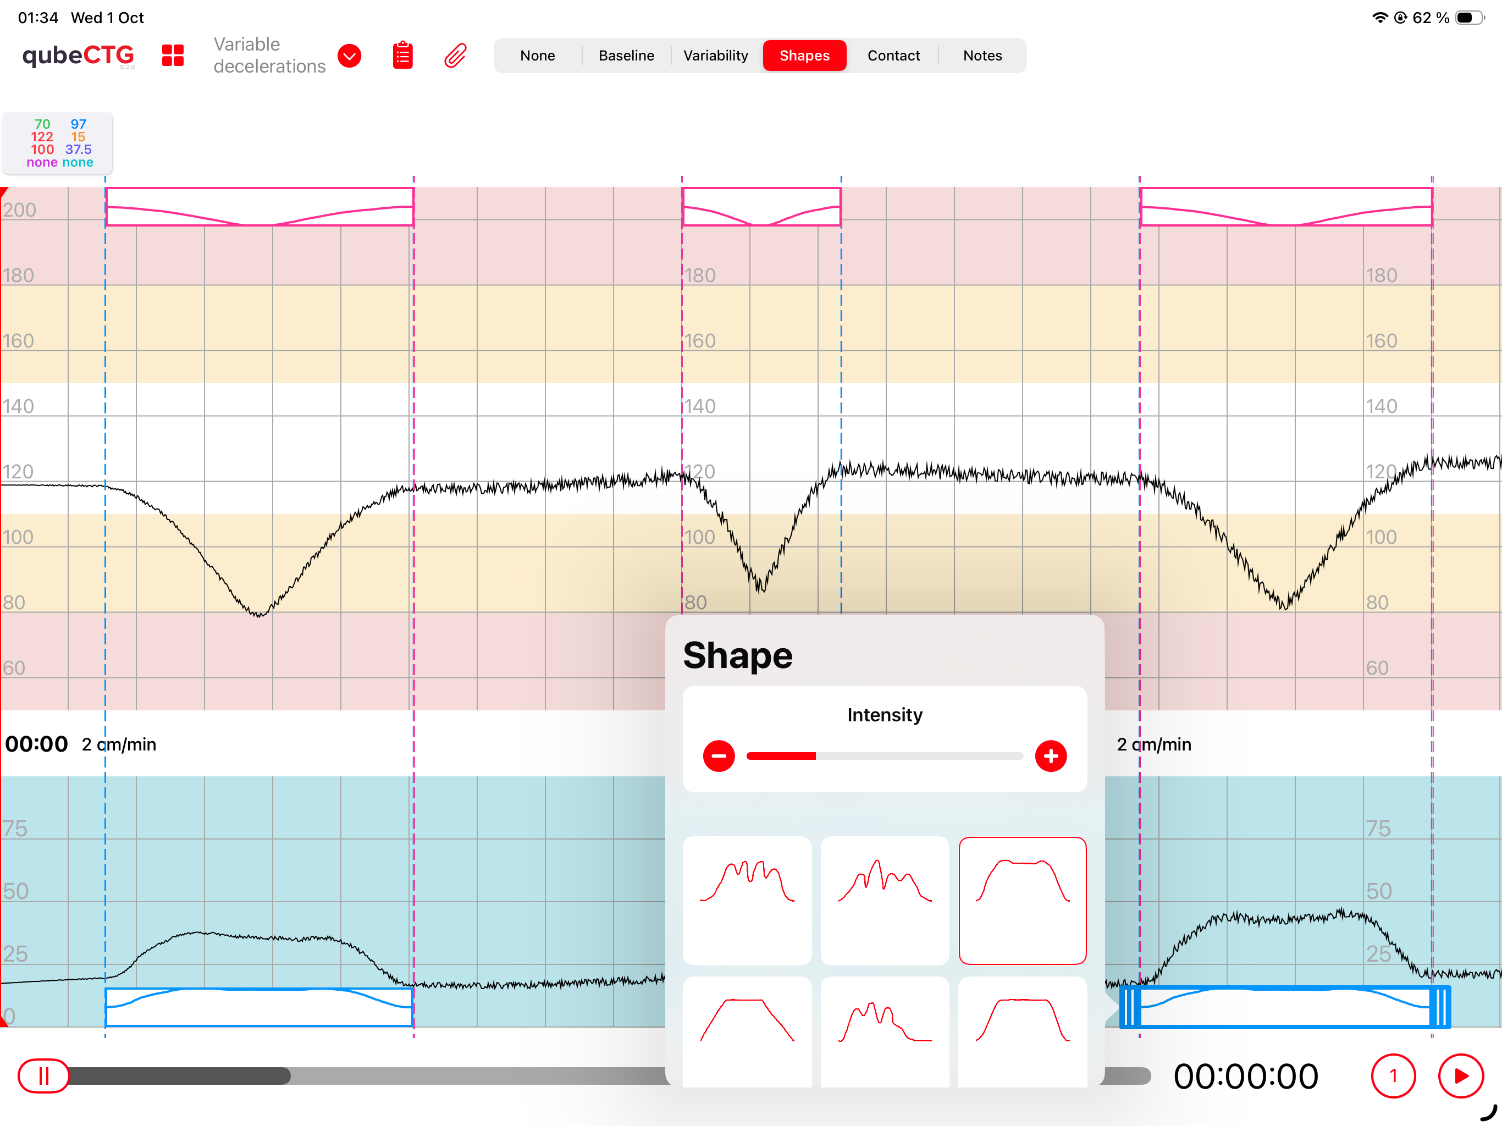
Task: Decrease intensity with the minus button
Action: 719,756
